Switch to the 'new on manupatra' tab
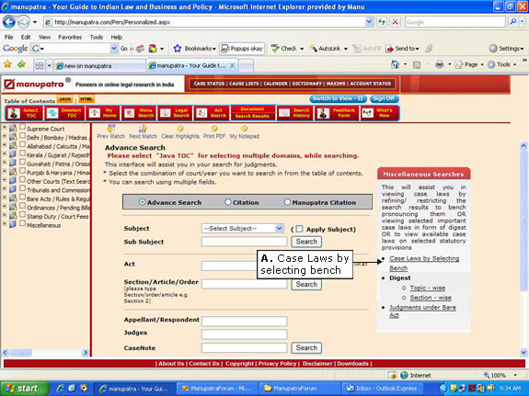The width and height of the screenshot is (529, 396). (x=100, y=66)
